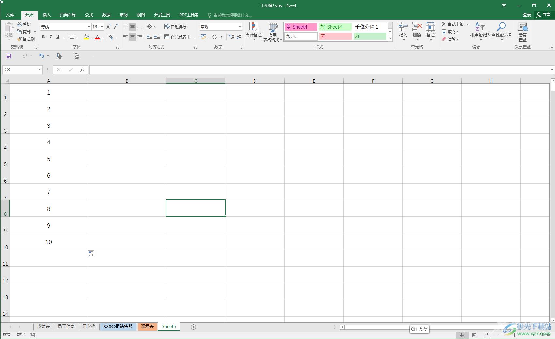Open the Name Box dropdown arrow

point(39,69)
